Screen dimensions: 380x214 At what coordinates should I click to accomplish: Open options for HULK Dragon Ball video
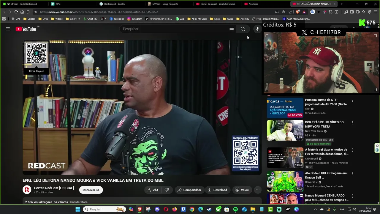click(353, 174)
